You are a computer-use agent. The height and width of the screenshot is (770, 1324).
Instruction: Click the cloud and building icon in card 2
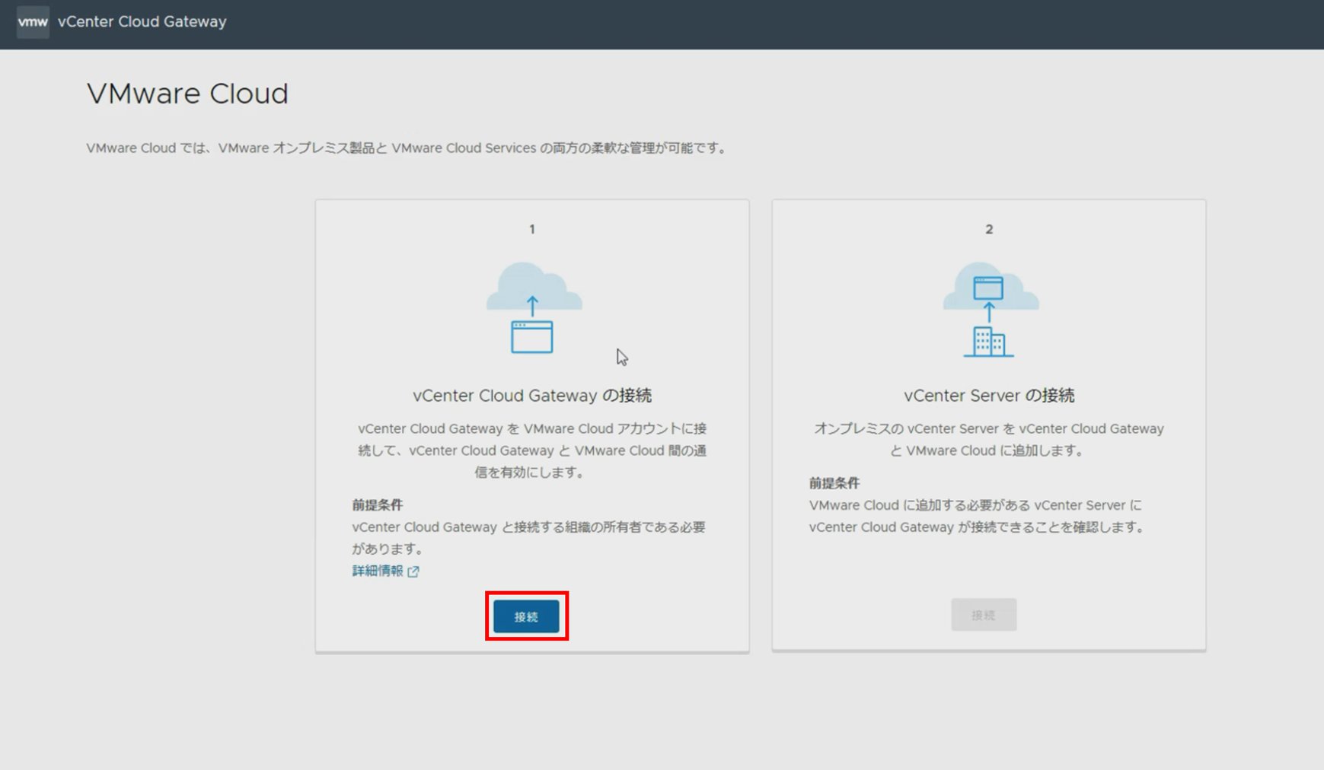[x=990, y=309]
